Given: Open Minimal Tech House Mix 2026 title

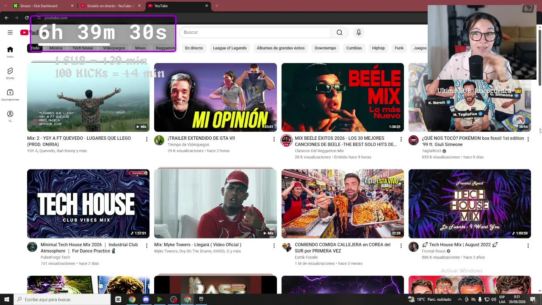Looking at the screenshot, I should (x=89, y=247).
